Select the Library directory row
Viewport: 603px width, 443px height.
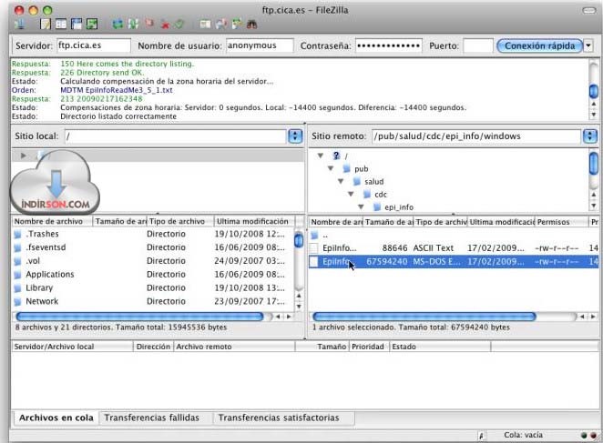(x=153, y=287)
